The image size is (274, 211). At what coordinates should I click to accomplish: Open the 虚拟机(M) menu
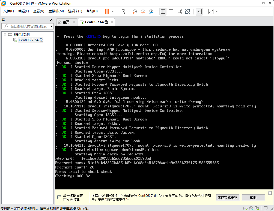click(56, 11)
